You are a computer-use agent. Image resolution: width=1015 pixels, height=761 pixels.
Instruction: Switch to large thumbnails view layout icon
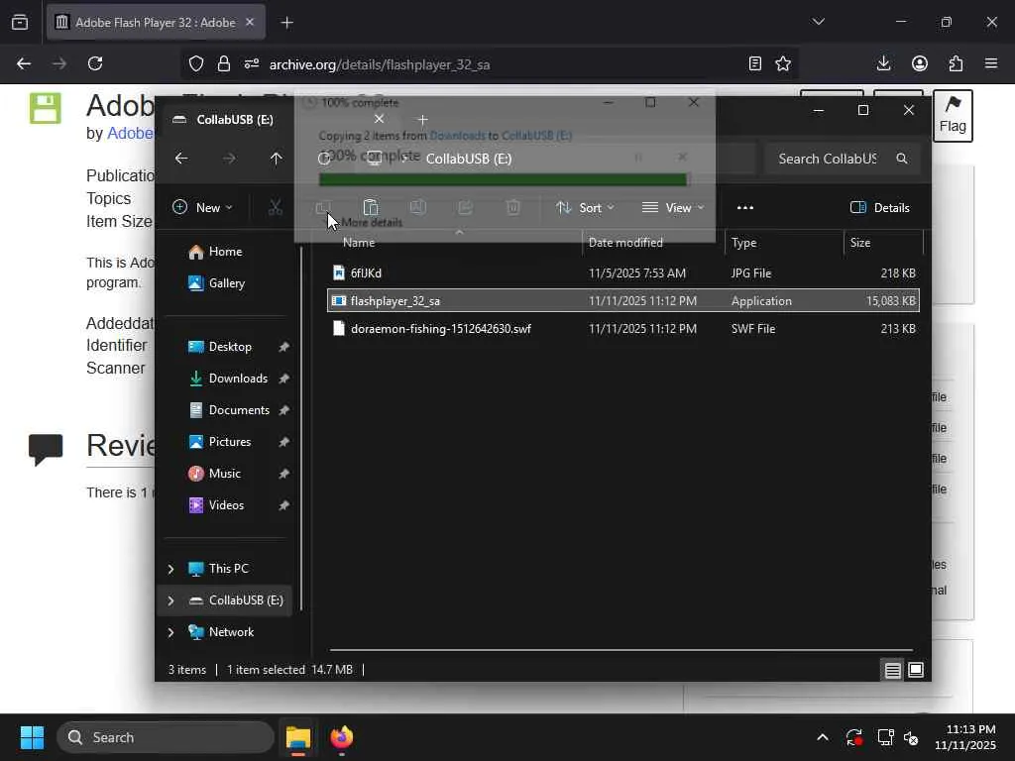[916, 670]
